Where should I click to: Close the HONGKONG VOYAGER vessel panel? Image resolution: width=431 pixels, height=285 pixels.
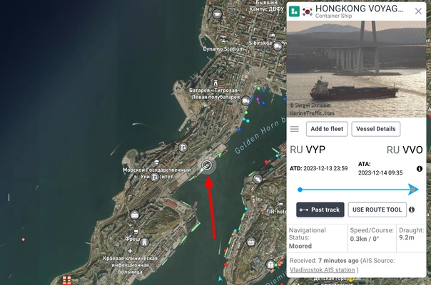pyautogui.click(x=418, y=11)
